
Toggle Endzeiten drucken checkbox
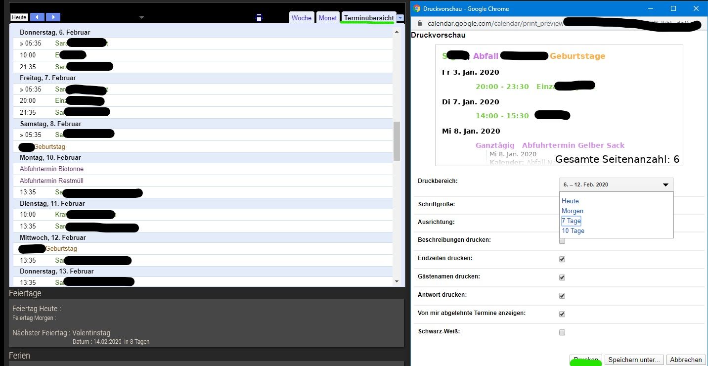(x=562, y=259)
